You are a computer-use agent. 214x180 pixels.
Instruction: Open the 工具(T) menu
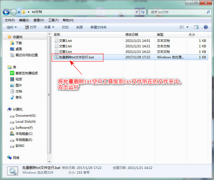click(53, 20)
